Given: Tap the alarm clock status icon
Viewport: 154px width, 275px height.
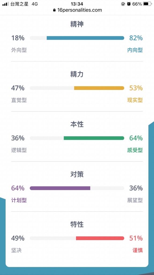Looking at the screenshot, I should coord(129,4).
